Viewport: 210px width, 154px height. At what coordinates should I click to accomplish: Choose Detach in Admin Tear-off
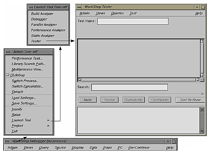tap(17, 92)
